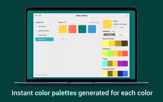Click the share icon in the title bar

(127, 16)
